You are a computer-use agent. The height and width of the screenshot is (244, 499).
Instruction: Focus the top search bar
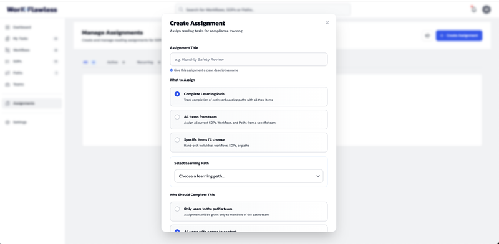click(263, 10)
